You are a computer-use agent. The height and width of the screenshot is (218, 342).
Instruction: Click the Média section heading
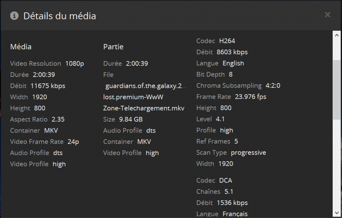(x=21, y=47)
